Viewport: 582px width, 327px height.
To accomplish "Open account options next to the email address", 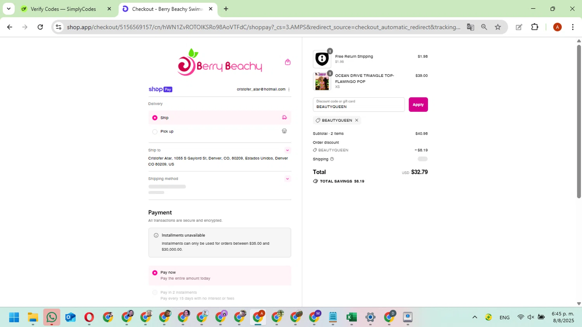I will click(x=289, y=90).
